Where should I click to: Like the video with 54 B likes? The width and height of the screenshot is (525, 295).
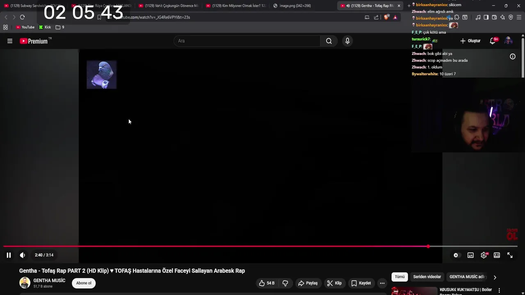click(x=267, y=283)
